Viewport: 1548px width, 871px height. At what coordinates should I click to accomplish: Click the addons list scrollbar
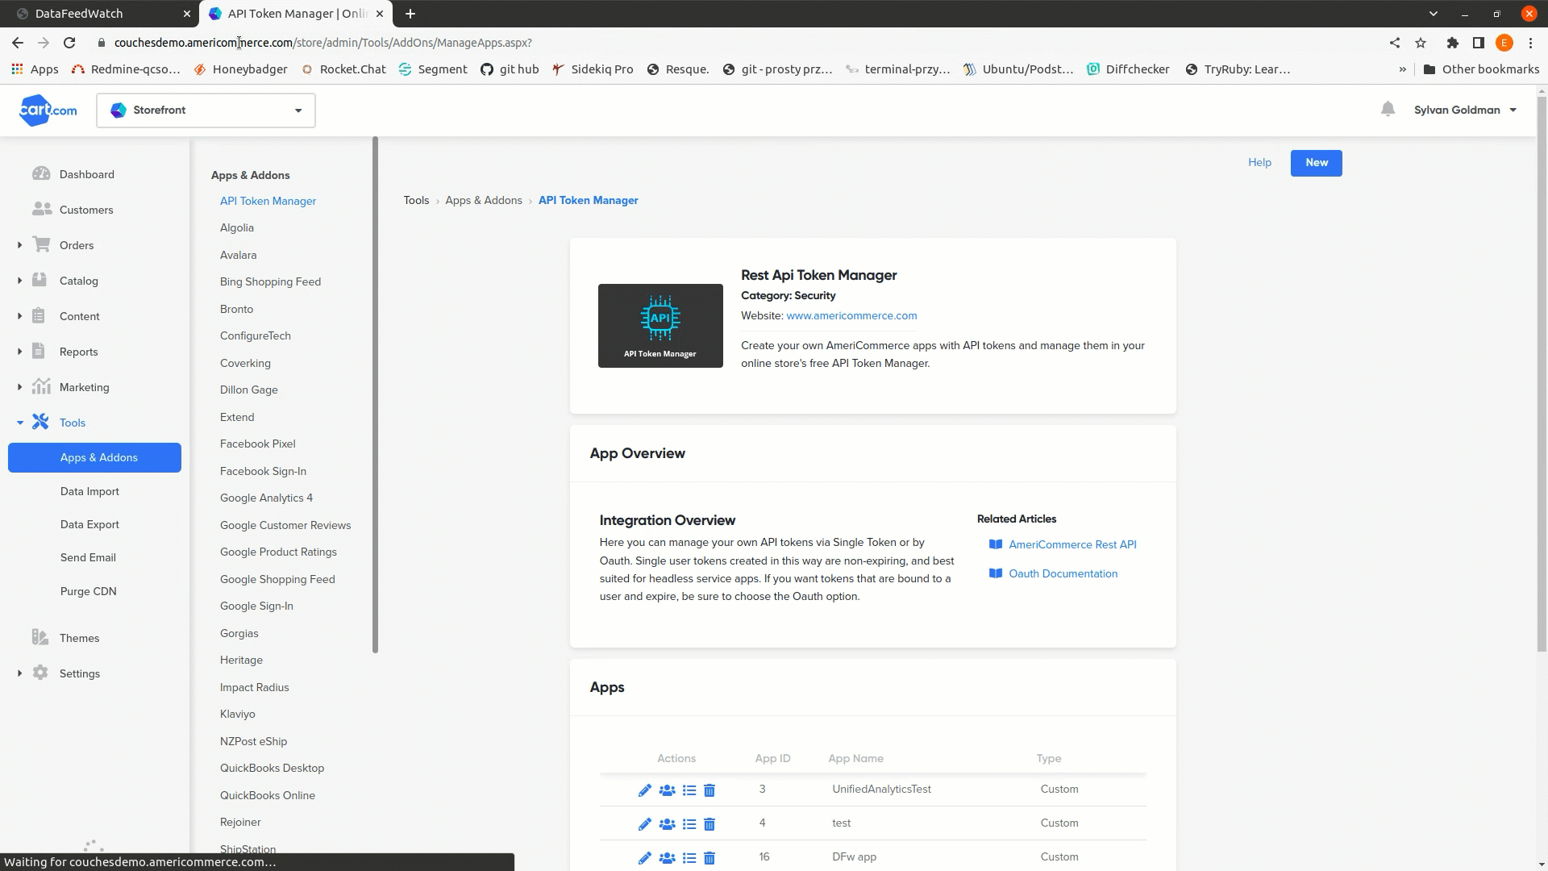(375, 395)
